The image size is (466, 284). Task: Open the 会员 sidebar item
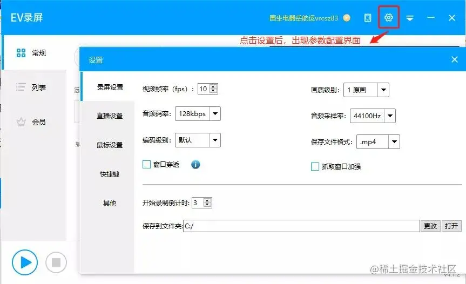click(x=34, y=122)
